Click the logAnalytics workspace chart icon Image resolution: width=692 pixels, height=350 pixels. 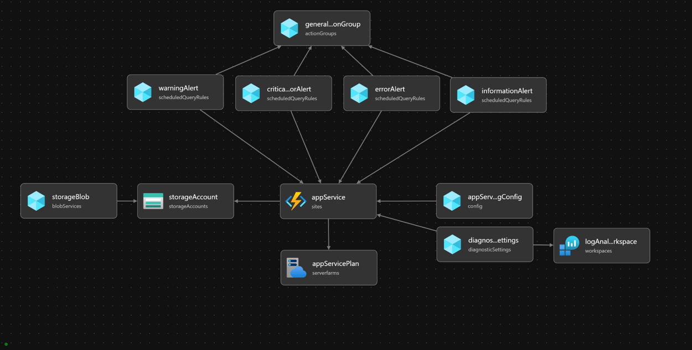[569, 245]
